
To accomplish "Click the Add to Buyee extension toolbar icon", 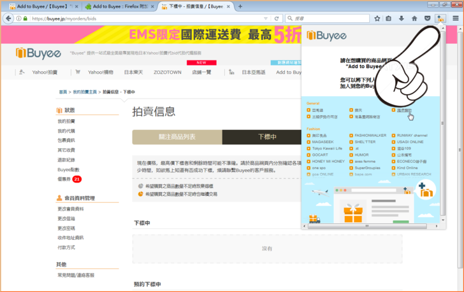I will [x=440, y=18].
